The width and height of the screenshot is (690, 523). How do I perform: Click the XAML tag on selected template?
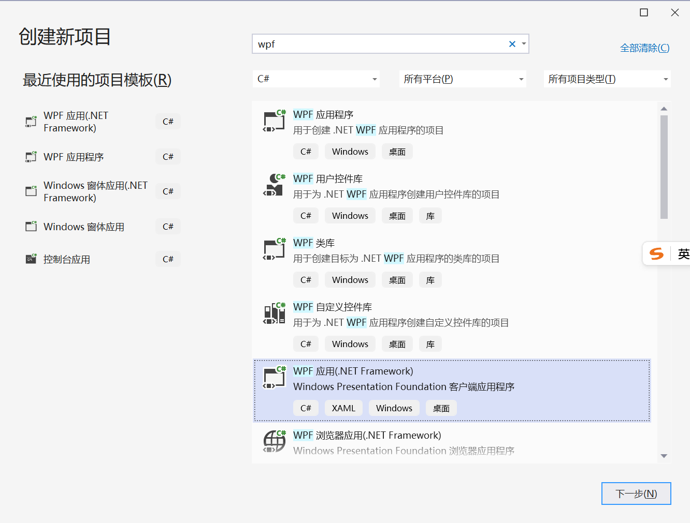[x=343, y=408]
